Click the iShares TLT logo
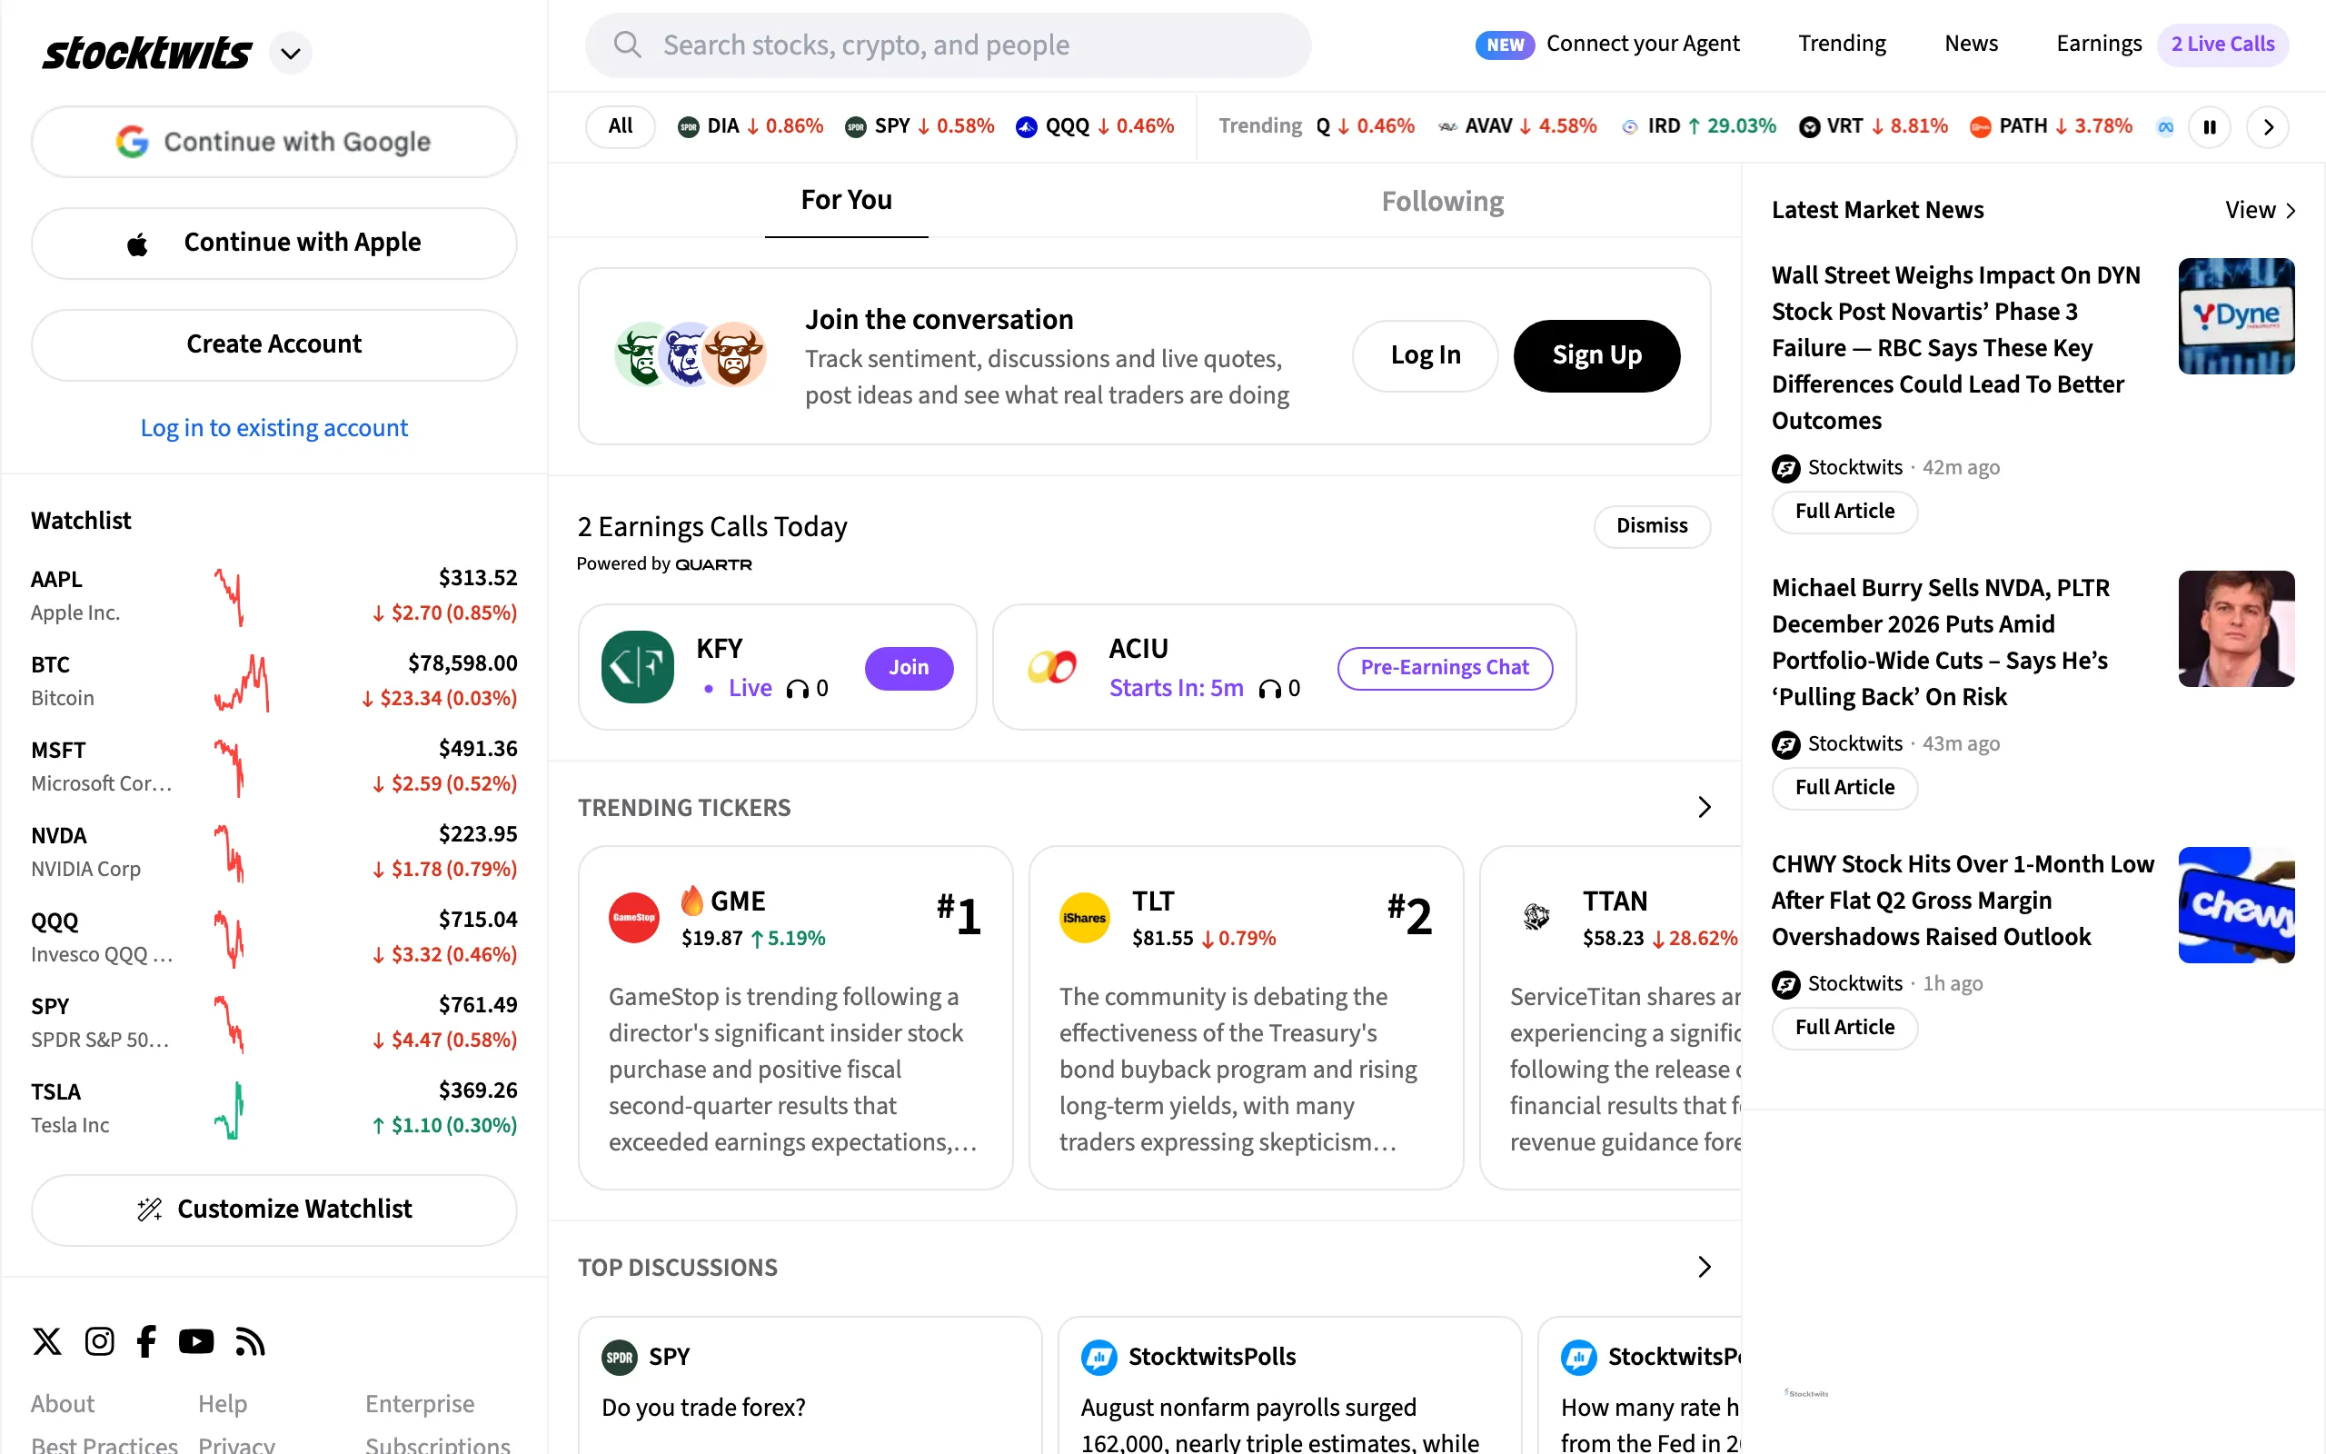This screenshot has height=1454, width=2326. click(1084, 918)
